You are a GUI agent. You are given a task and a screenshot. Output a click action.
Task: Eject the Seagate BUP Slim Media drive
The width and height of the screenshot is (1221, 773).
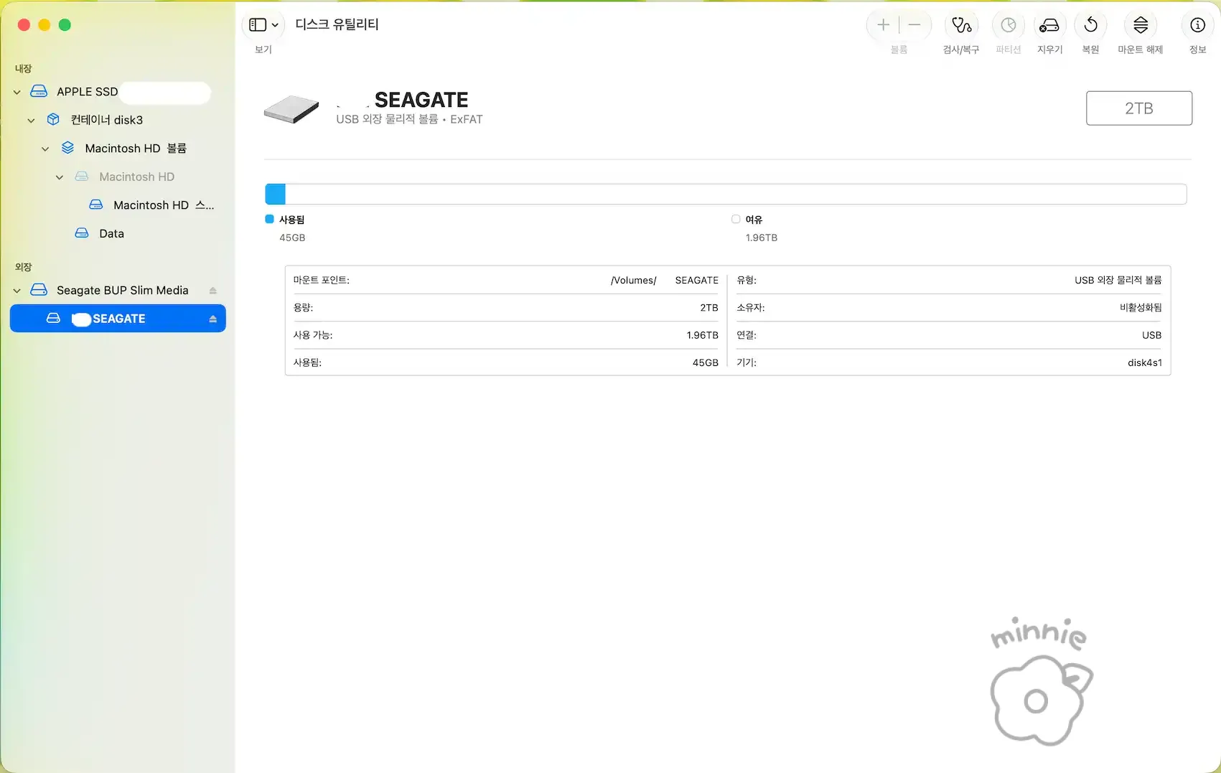pyautogui.click(x=212, y=291)
